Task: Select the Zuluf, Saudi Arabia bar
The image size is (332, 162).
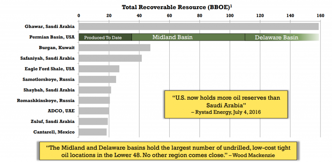Action: click(93, 121)
